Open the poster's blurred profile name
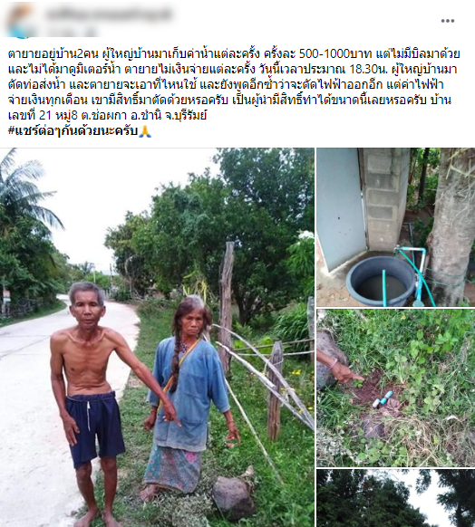Image resolution: width=475 pixels, height=527 pixels. click(x=110, y=14)
